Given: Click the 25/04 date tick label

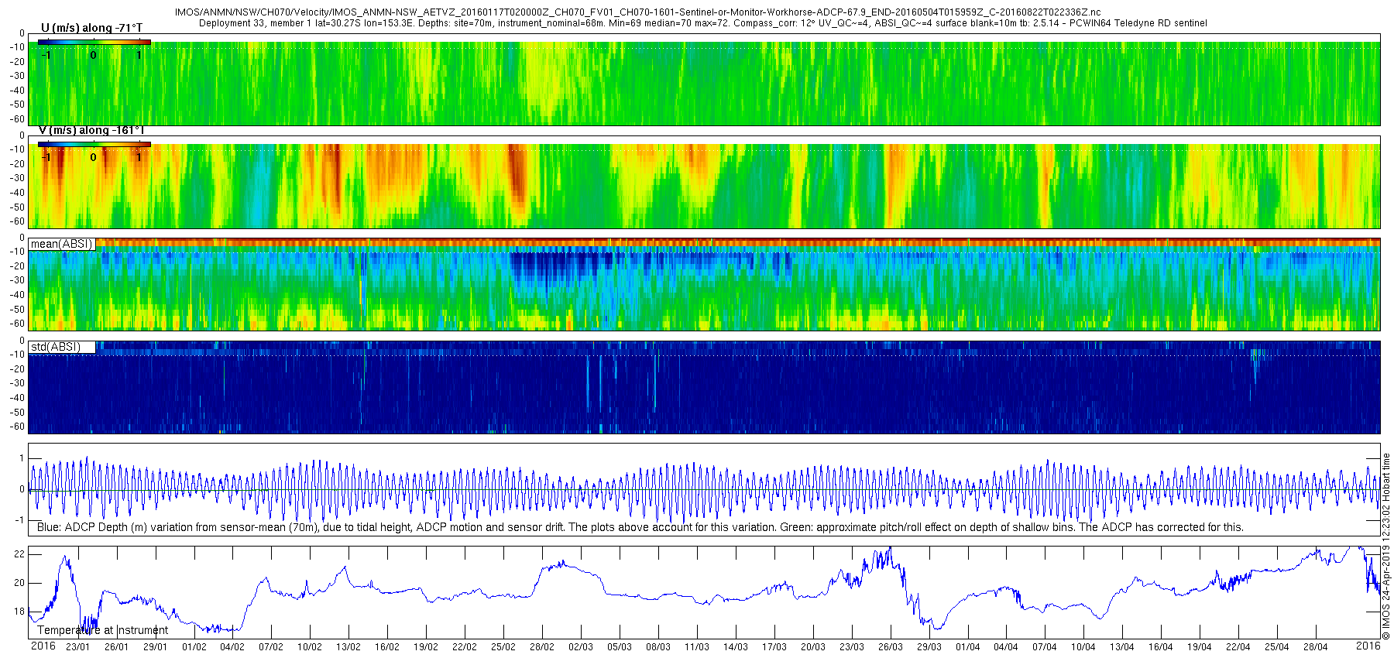Looking at the screenshot, I should (x=1277, y=647).
